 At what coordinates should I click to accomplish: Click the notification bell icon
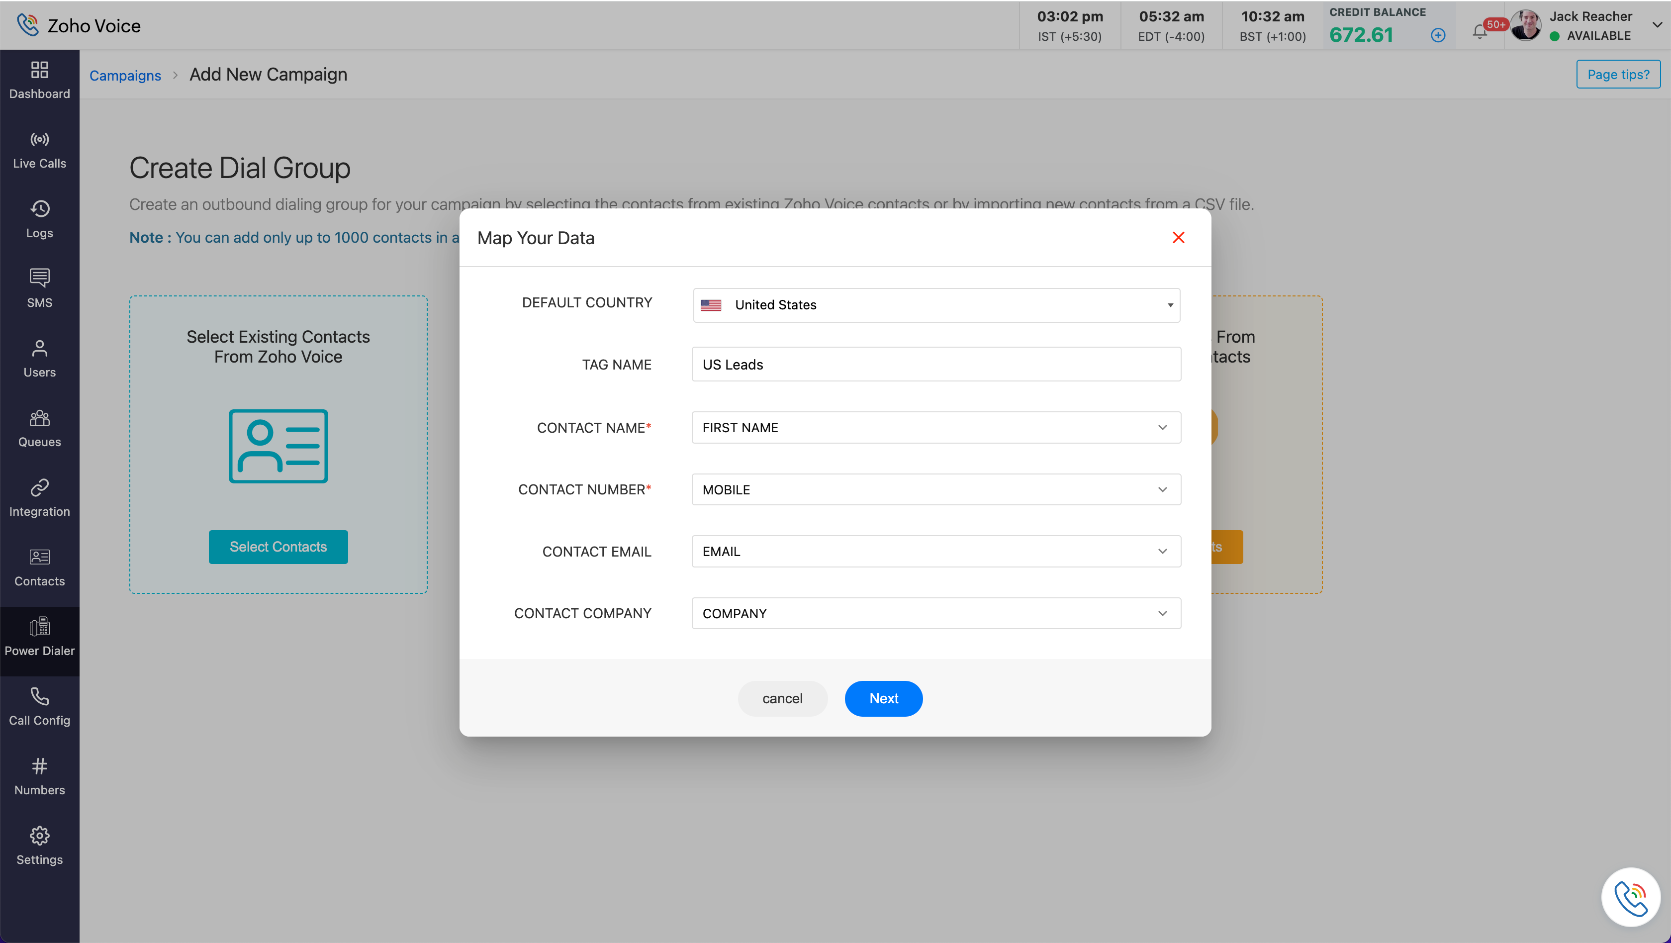coord(1480,31)
